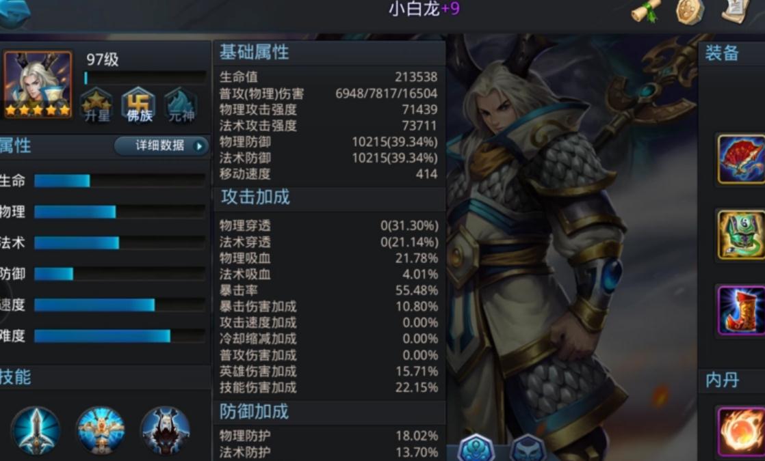The height and width of the screenshot is (461, 765).
Task: Tap the 佛族 faction badge
Action: coord(139,106)
